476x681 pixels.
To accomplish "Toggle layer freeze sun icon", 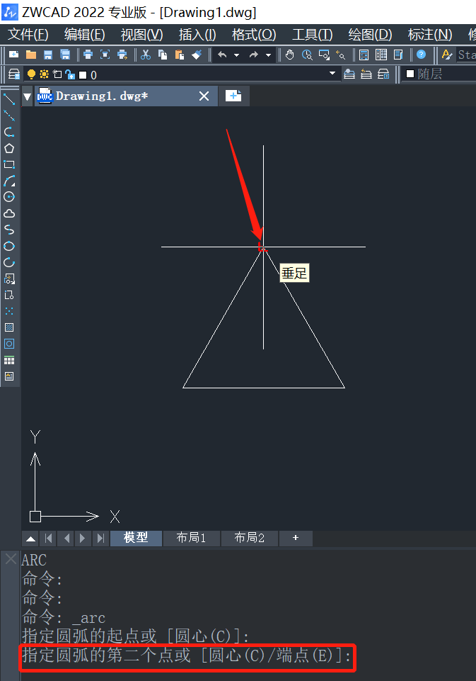I will tap(44, 74).
